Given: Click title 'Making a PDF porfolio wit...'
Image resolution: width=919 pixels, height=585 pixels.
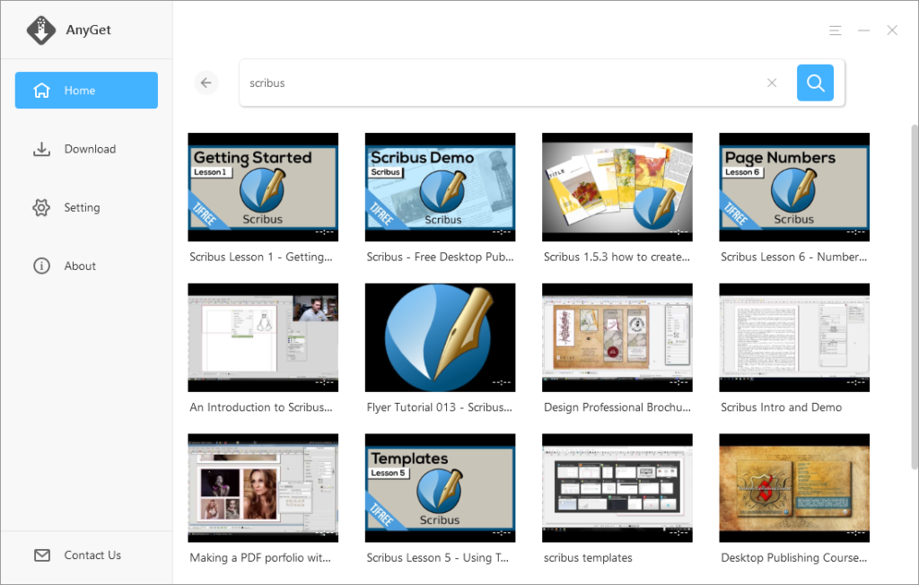Looking at the screenshot, I should [x=260, y=557].
